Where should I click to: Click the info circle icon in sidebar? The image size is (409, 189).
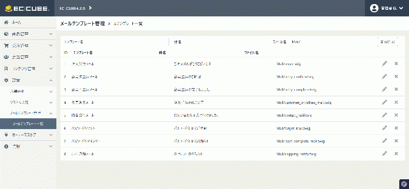click(6, 146)
